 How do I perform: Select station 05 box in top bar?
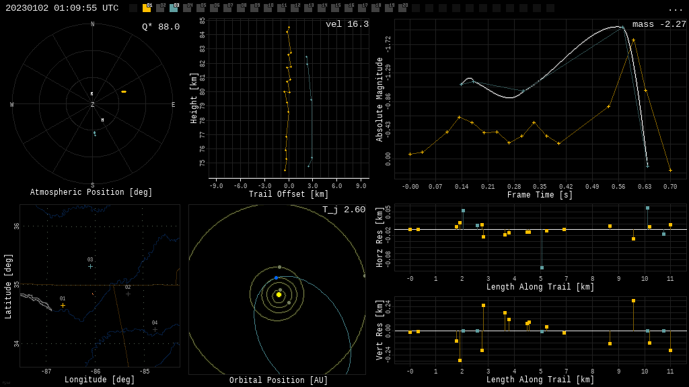click(x=201, y=8)
